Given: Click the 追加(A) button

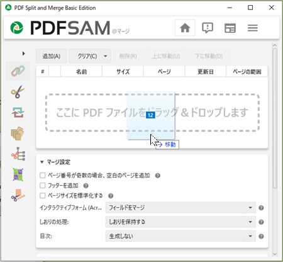Looking at the screenshot, I should pyautogui.click(x=52, y=56).
